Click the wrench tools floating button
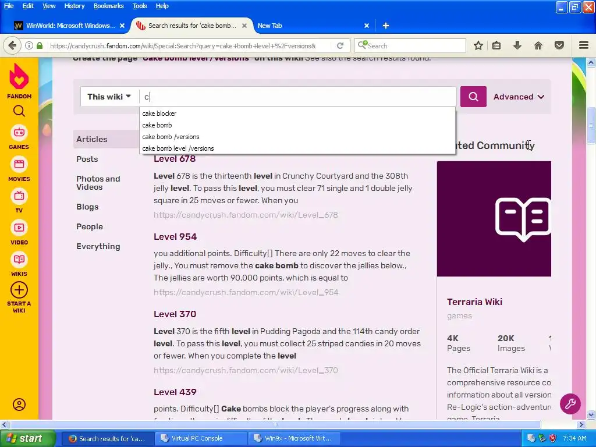 coord(570,404)
